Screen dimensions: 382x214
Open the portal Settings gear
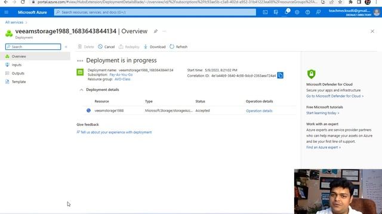[297, 12]
